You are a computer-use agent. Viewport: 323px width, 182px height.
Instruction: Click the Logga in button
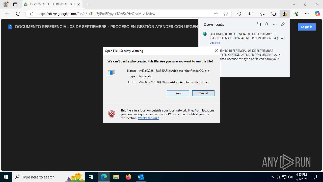307,27
